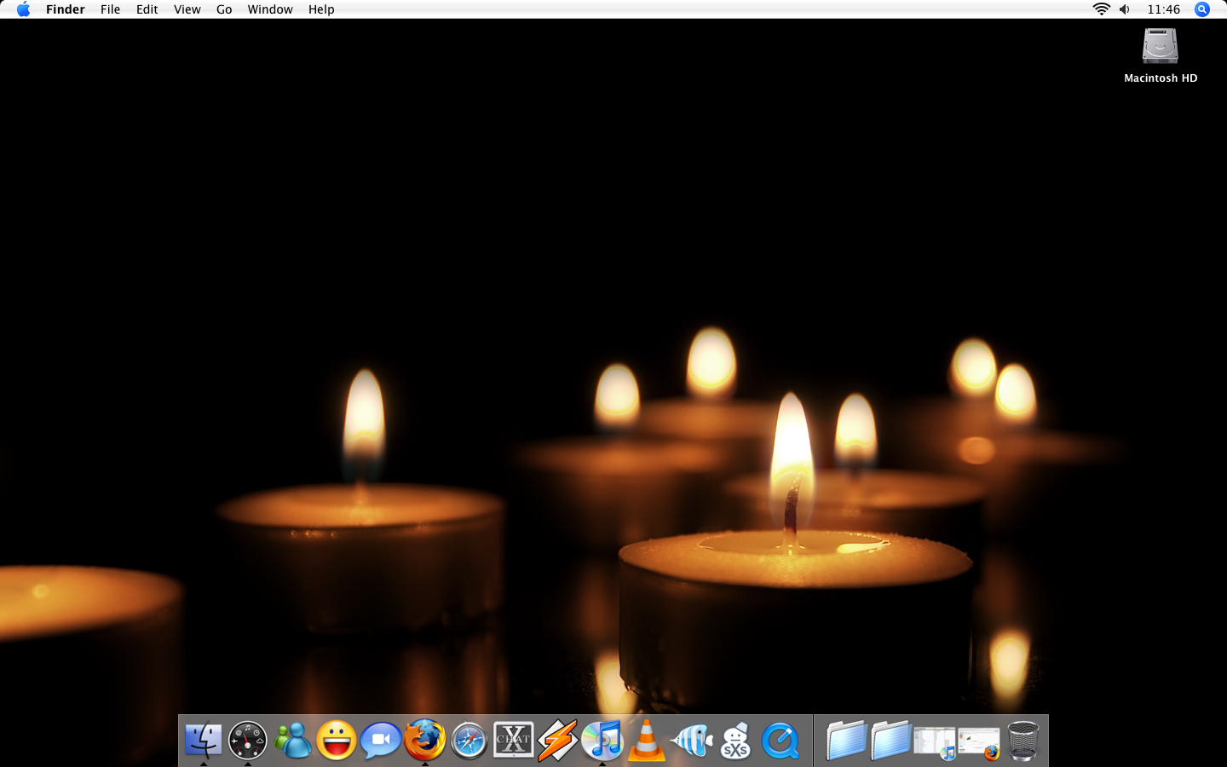Click the 11:46 menu bar clock
Screen dimensions: 1227x767
point(1163,9)
